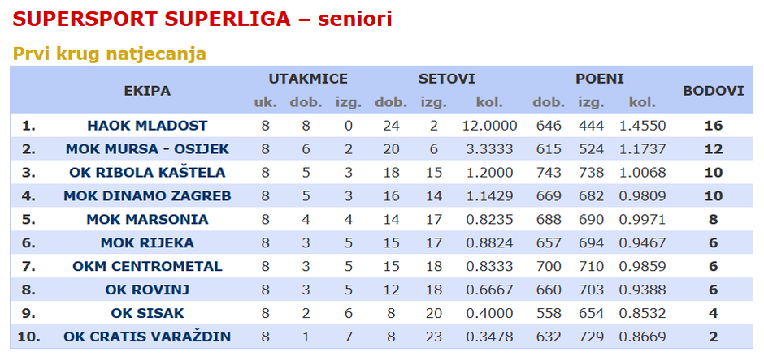Viewport: 764px width, 356px height.
Task: Click the POENI column group header
Action: coord(600,79)
